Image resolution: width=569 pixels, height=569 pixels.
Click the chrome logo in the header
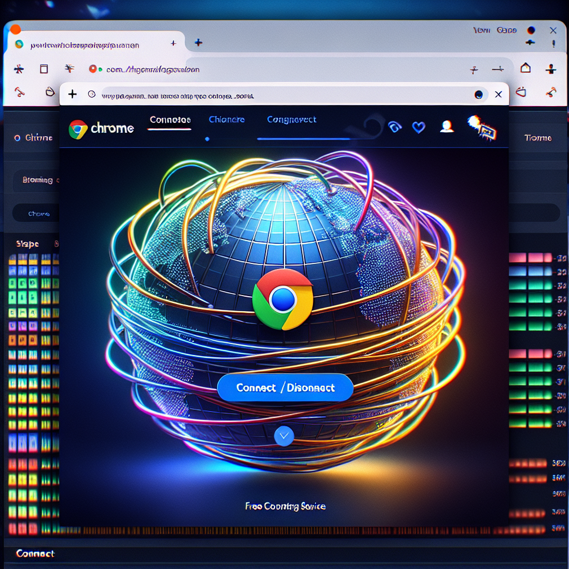78,129
